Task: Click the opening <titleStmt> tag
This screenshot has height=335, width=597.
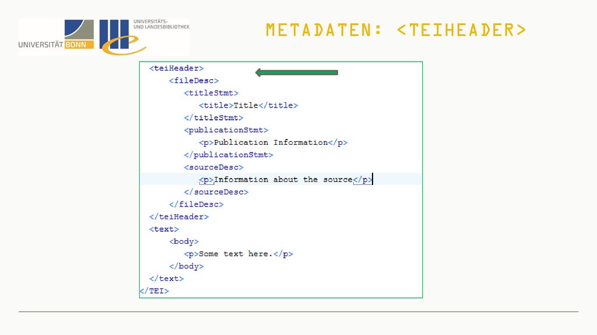Action: pyautogui.click(x=211, y=93)
